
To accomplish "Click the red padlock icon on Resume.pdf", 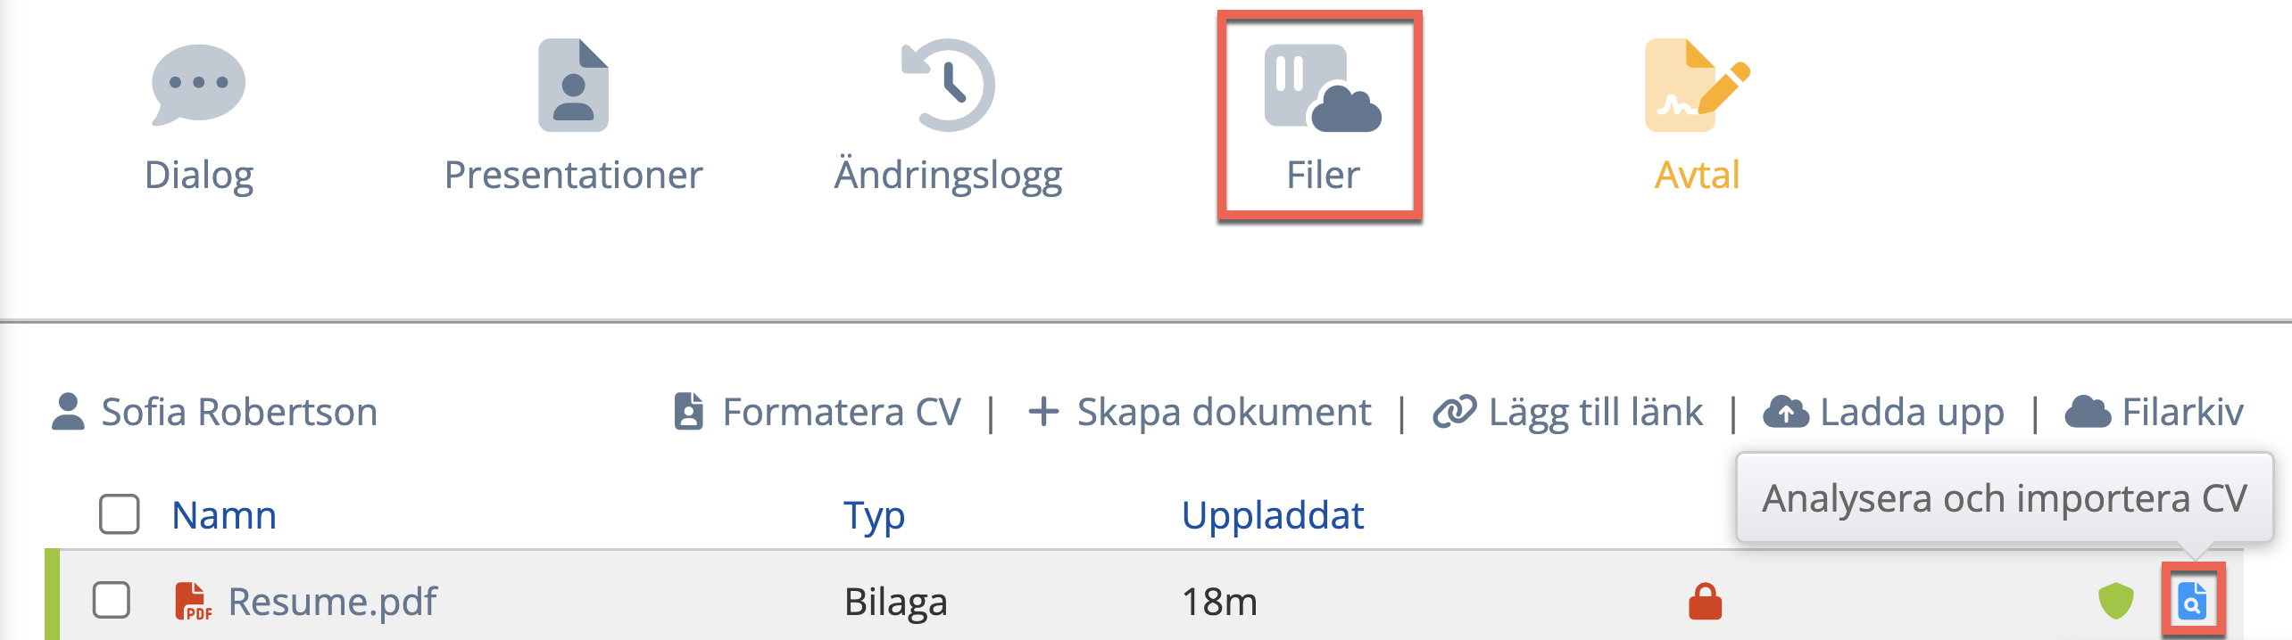I will [1705, 601].
